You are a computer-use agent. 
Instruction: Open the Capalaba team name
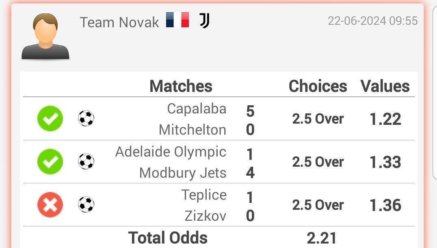tap(197, 109)
